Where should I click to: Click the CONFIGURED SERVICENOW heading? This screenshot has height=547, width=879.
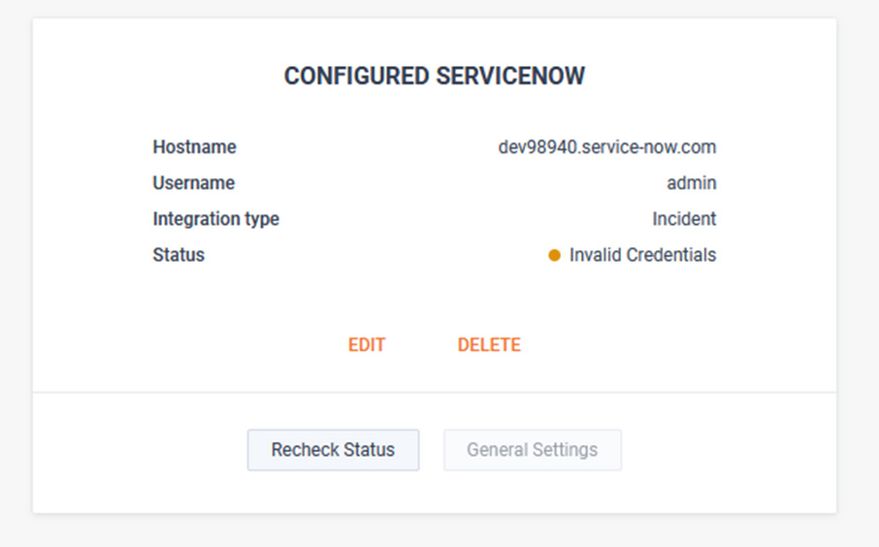tap(435, 76)
